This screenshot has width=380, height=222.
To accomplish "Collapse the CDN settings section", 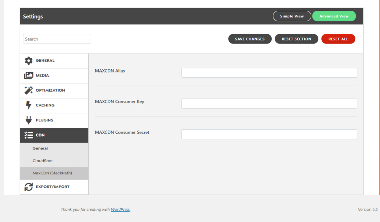I will [x=54, y=135].
